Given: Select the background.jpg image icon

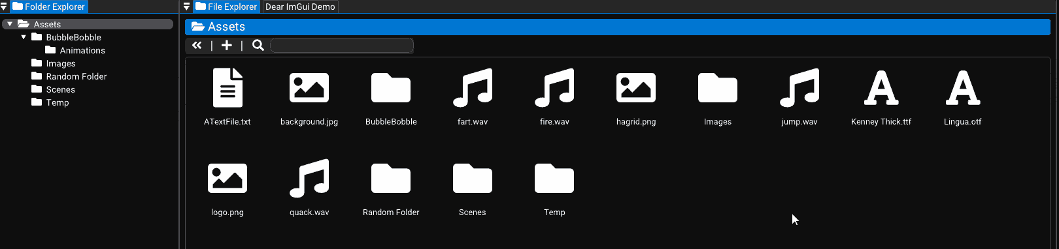Looking at the screenshot, I should tap(309, 87).
